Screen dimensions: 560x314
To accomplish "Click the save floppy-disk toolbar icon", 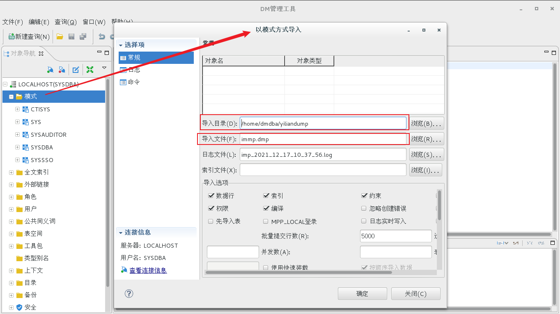I will (x=71, y=37).
